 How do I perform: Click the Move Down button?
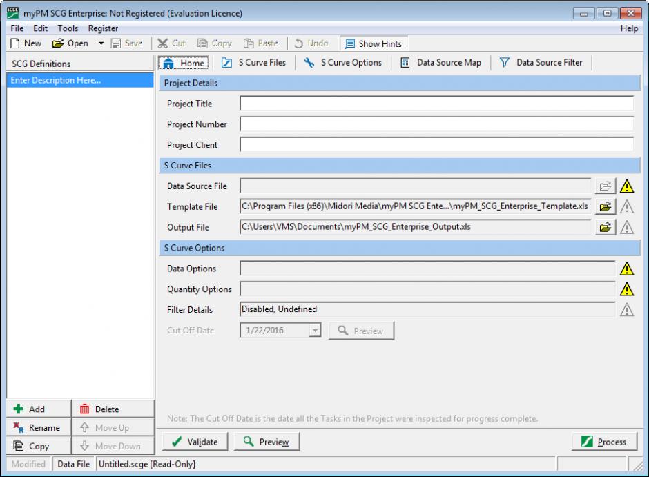113,446
